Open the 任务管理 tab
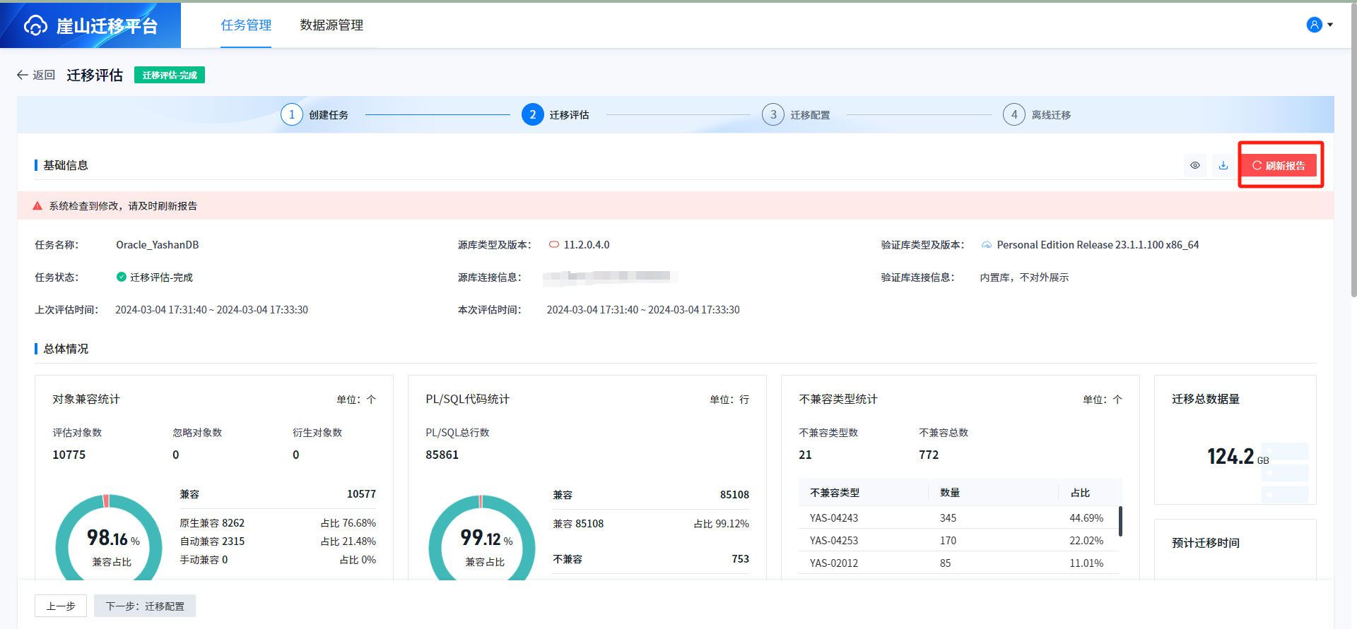This screenshot has width=1357, height=629. pyautogui.click(x=246, y=25)
